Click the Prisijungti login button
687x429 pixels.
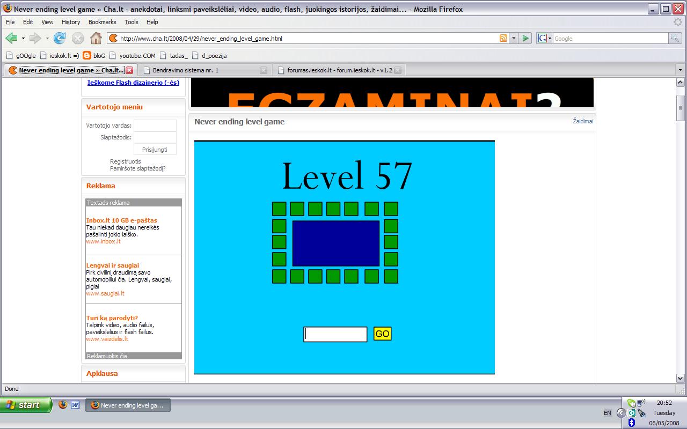[x=155, y=150]
